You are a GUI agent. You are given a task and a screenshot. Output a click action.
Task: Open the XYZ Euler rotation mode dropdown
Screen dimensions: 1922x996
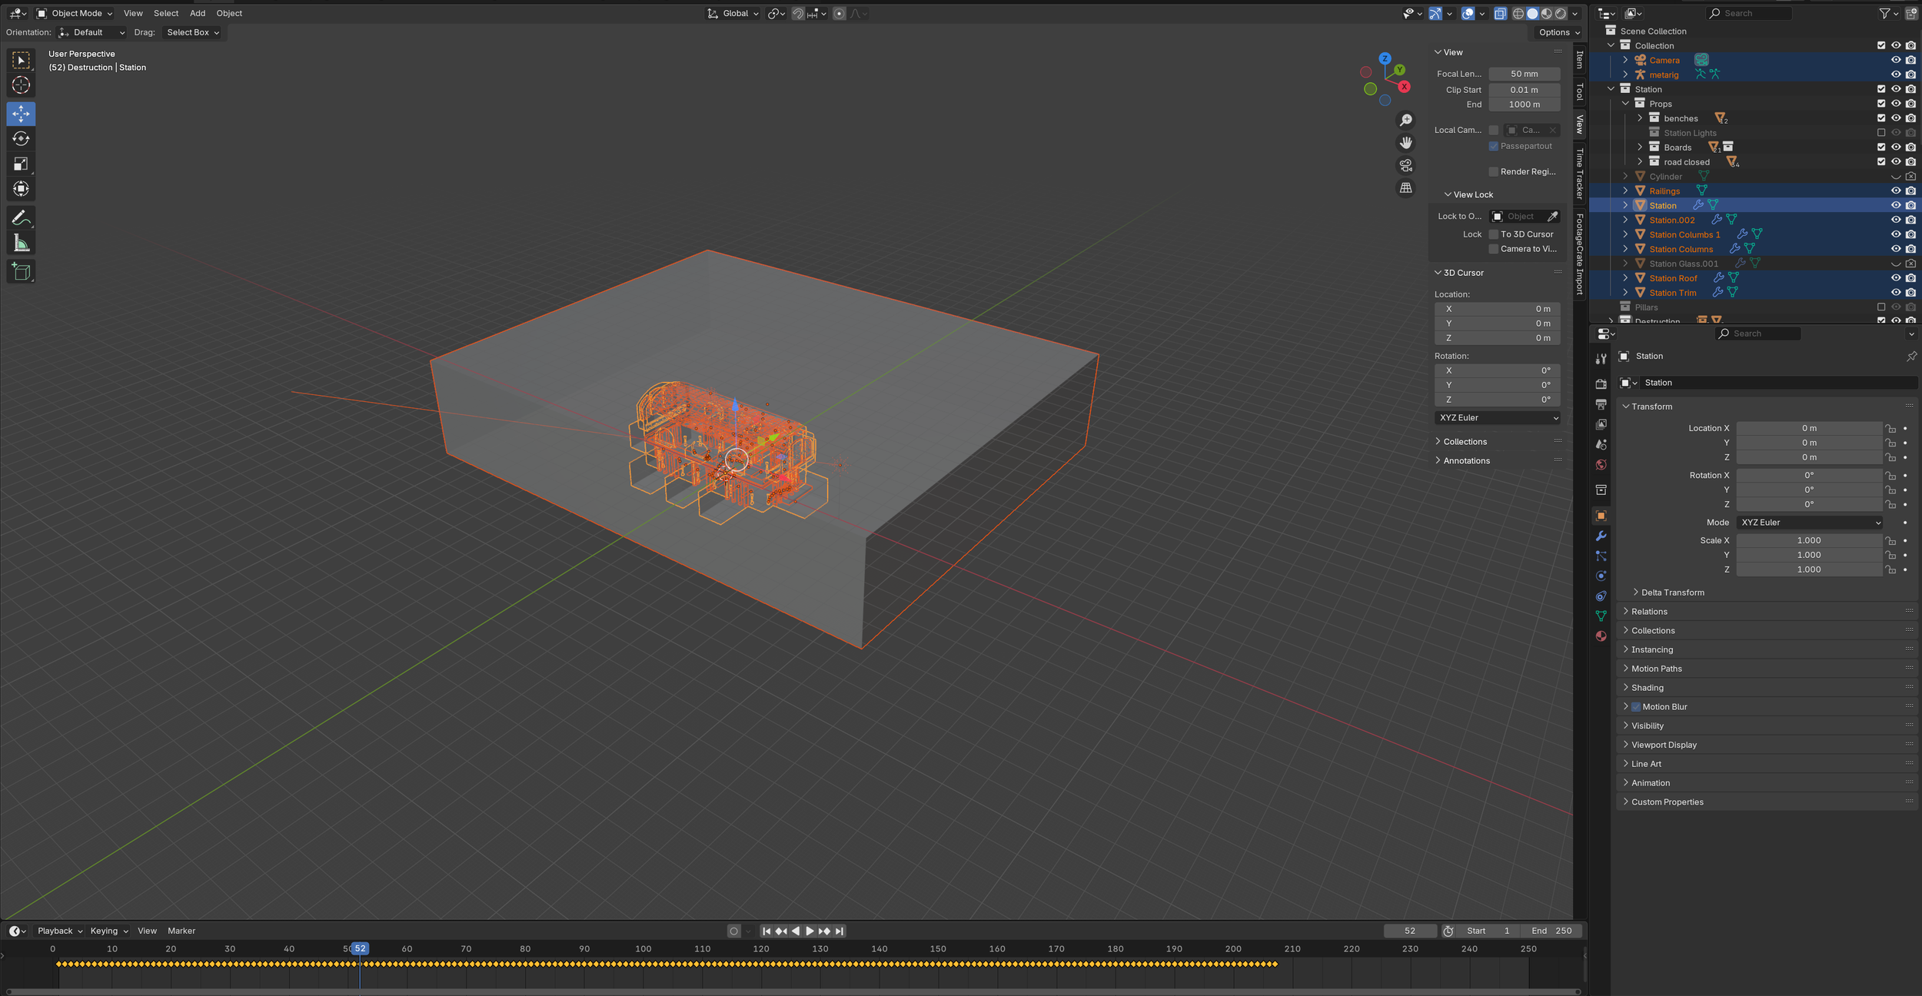coord(1810,523)
